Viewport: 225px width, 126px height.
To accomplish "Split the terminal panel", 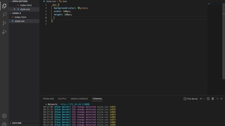I will point(208,99).
